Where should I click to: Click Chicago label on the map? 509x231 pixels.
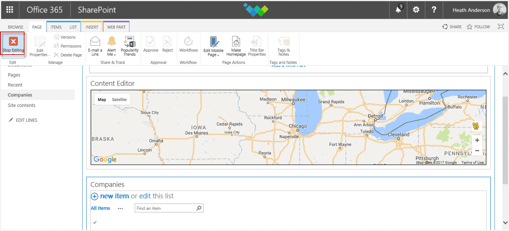(298, 126)
